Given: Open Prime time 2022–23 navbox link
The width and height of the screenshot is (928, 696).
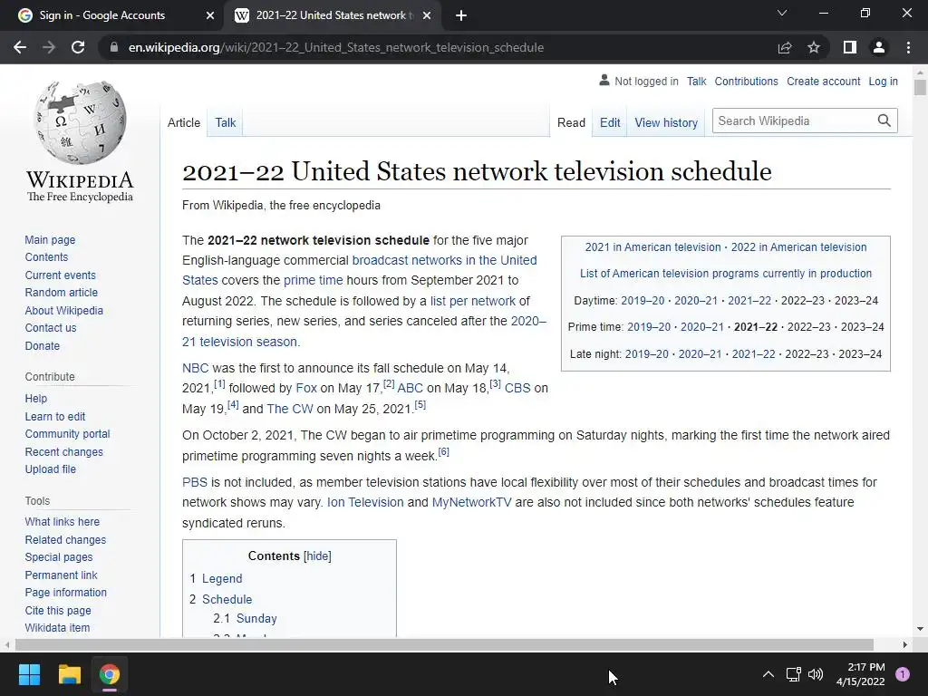Looking at the screenshot, I should click(x=807, y=326).
